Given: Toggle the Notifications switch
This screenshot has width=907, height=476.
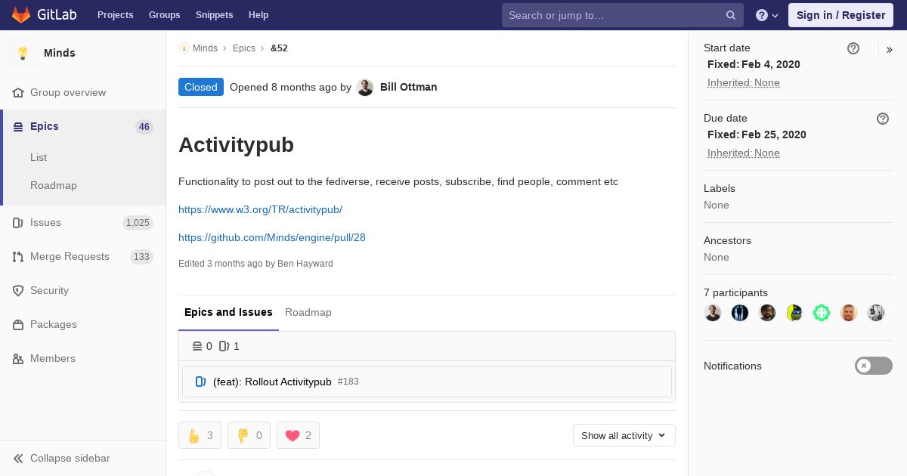Looking at the screenshot, I should click(x=874, y=366).
